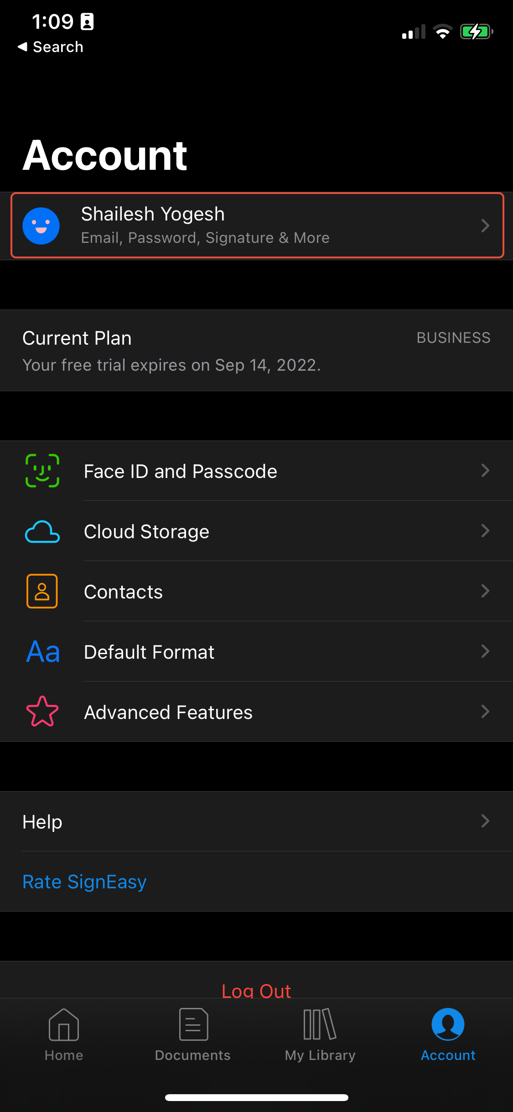
Task: Open the Home tab house icon
Action: click(64, 1025)
